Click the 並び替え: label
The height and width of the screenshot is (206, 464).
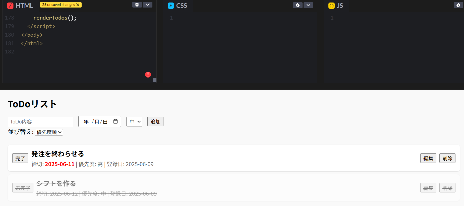click(x=21, y=132)
